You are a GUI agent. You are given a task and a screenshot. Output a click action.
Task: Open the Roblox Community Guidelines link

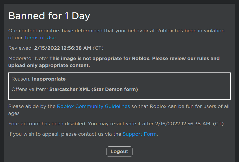coord(93,107)
